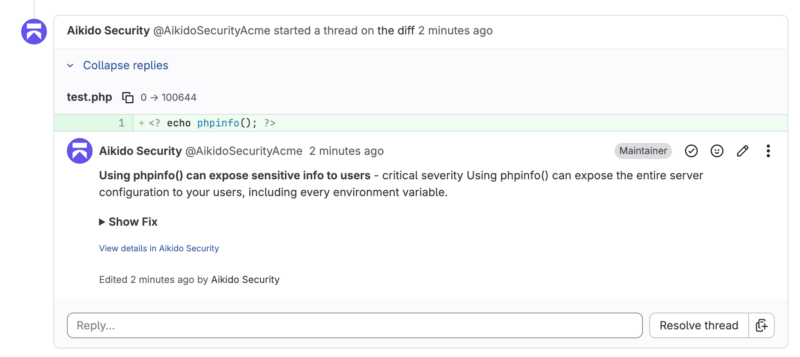Open View details in Aikido Security link
Viewport: 800px width, 357px height.
(159, 249)
